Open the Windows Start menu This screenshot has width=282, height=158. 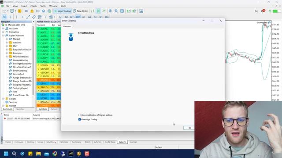6,154
